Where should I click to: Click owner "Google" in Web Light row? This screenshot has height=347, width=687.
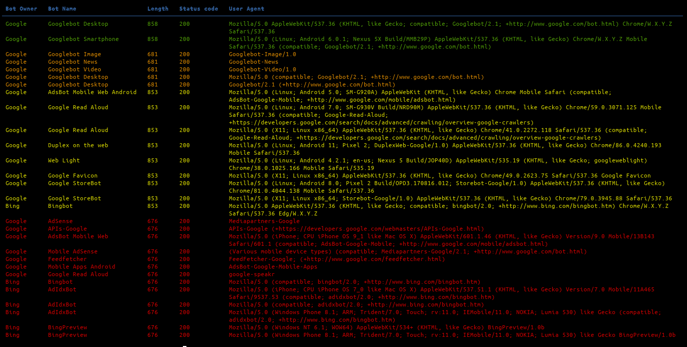pos(16,160)
